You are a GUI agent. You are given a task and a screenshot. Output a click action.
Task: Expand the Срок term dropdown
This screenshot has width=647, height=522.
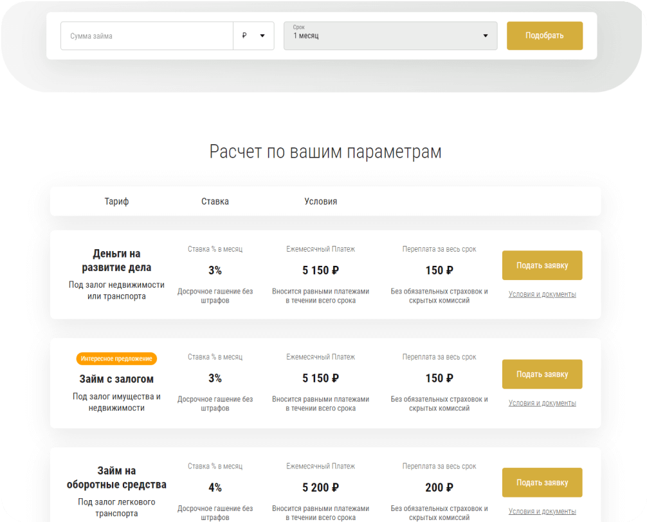(390, 36)
